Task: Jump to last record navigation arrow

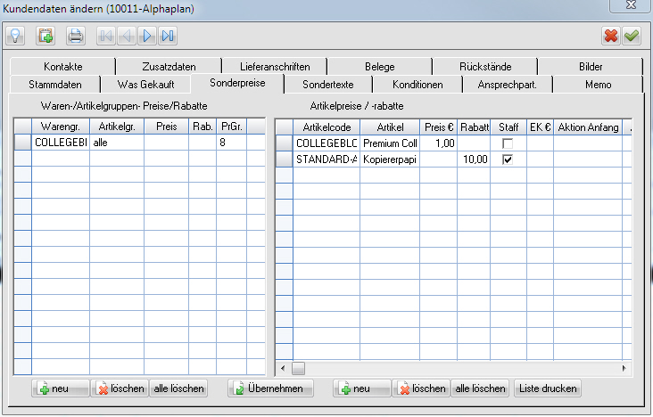Action: click(x=168, y=36)
